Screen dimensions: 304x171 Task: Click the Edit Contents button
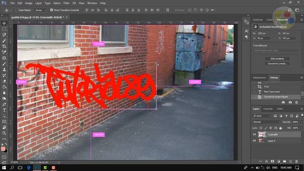click(277, 58)
